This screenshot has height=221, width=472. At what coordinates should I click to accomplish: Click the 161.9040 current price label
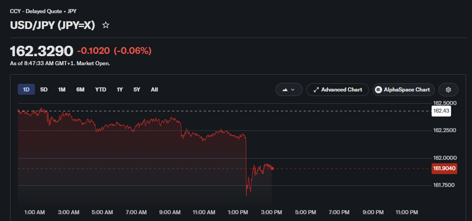(x=444, y=168)
